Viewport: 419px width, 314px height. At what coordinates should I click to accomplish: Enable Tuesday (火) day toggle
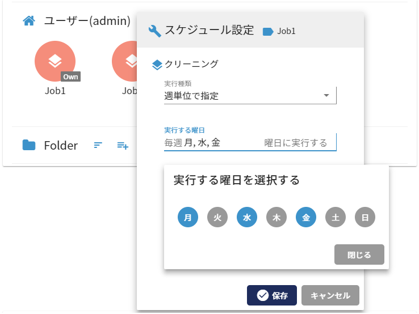pyautogui.click(x=217, y=217)
